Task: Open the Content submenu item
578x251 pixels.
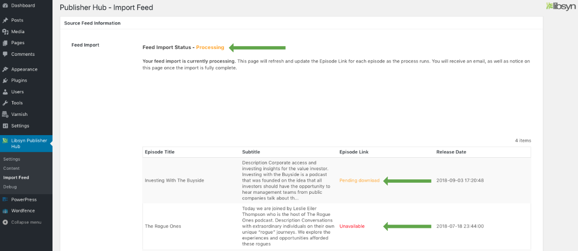Action: pyautogui.click(x=12, y=168)
